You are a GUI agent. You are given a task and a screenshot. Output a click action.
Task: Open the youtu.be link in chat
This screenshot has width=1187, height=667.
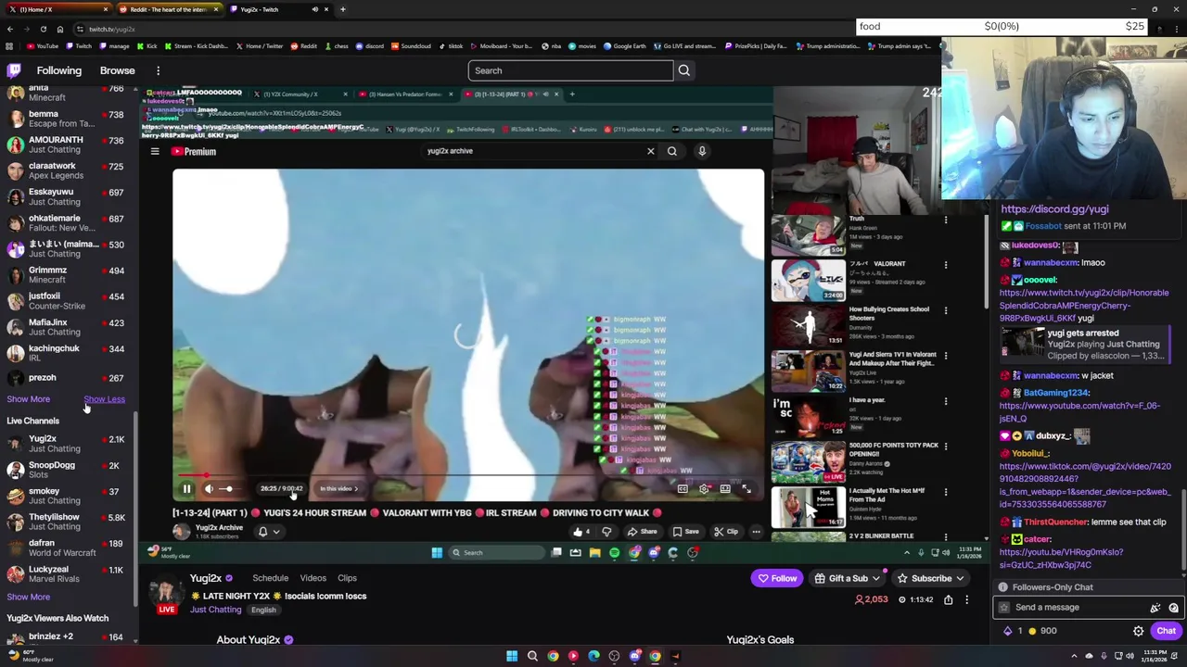pos(1061,559)
